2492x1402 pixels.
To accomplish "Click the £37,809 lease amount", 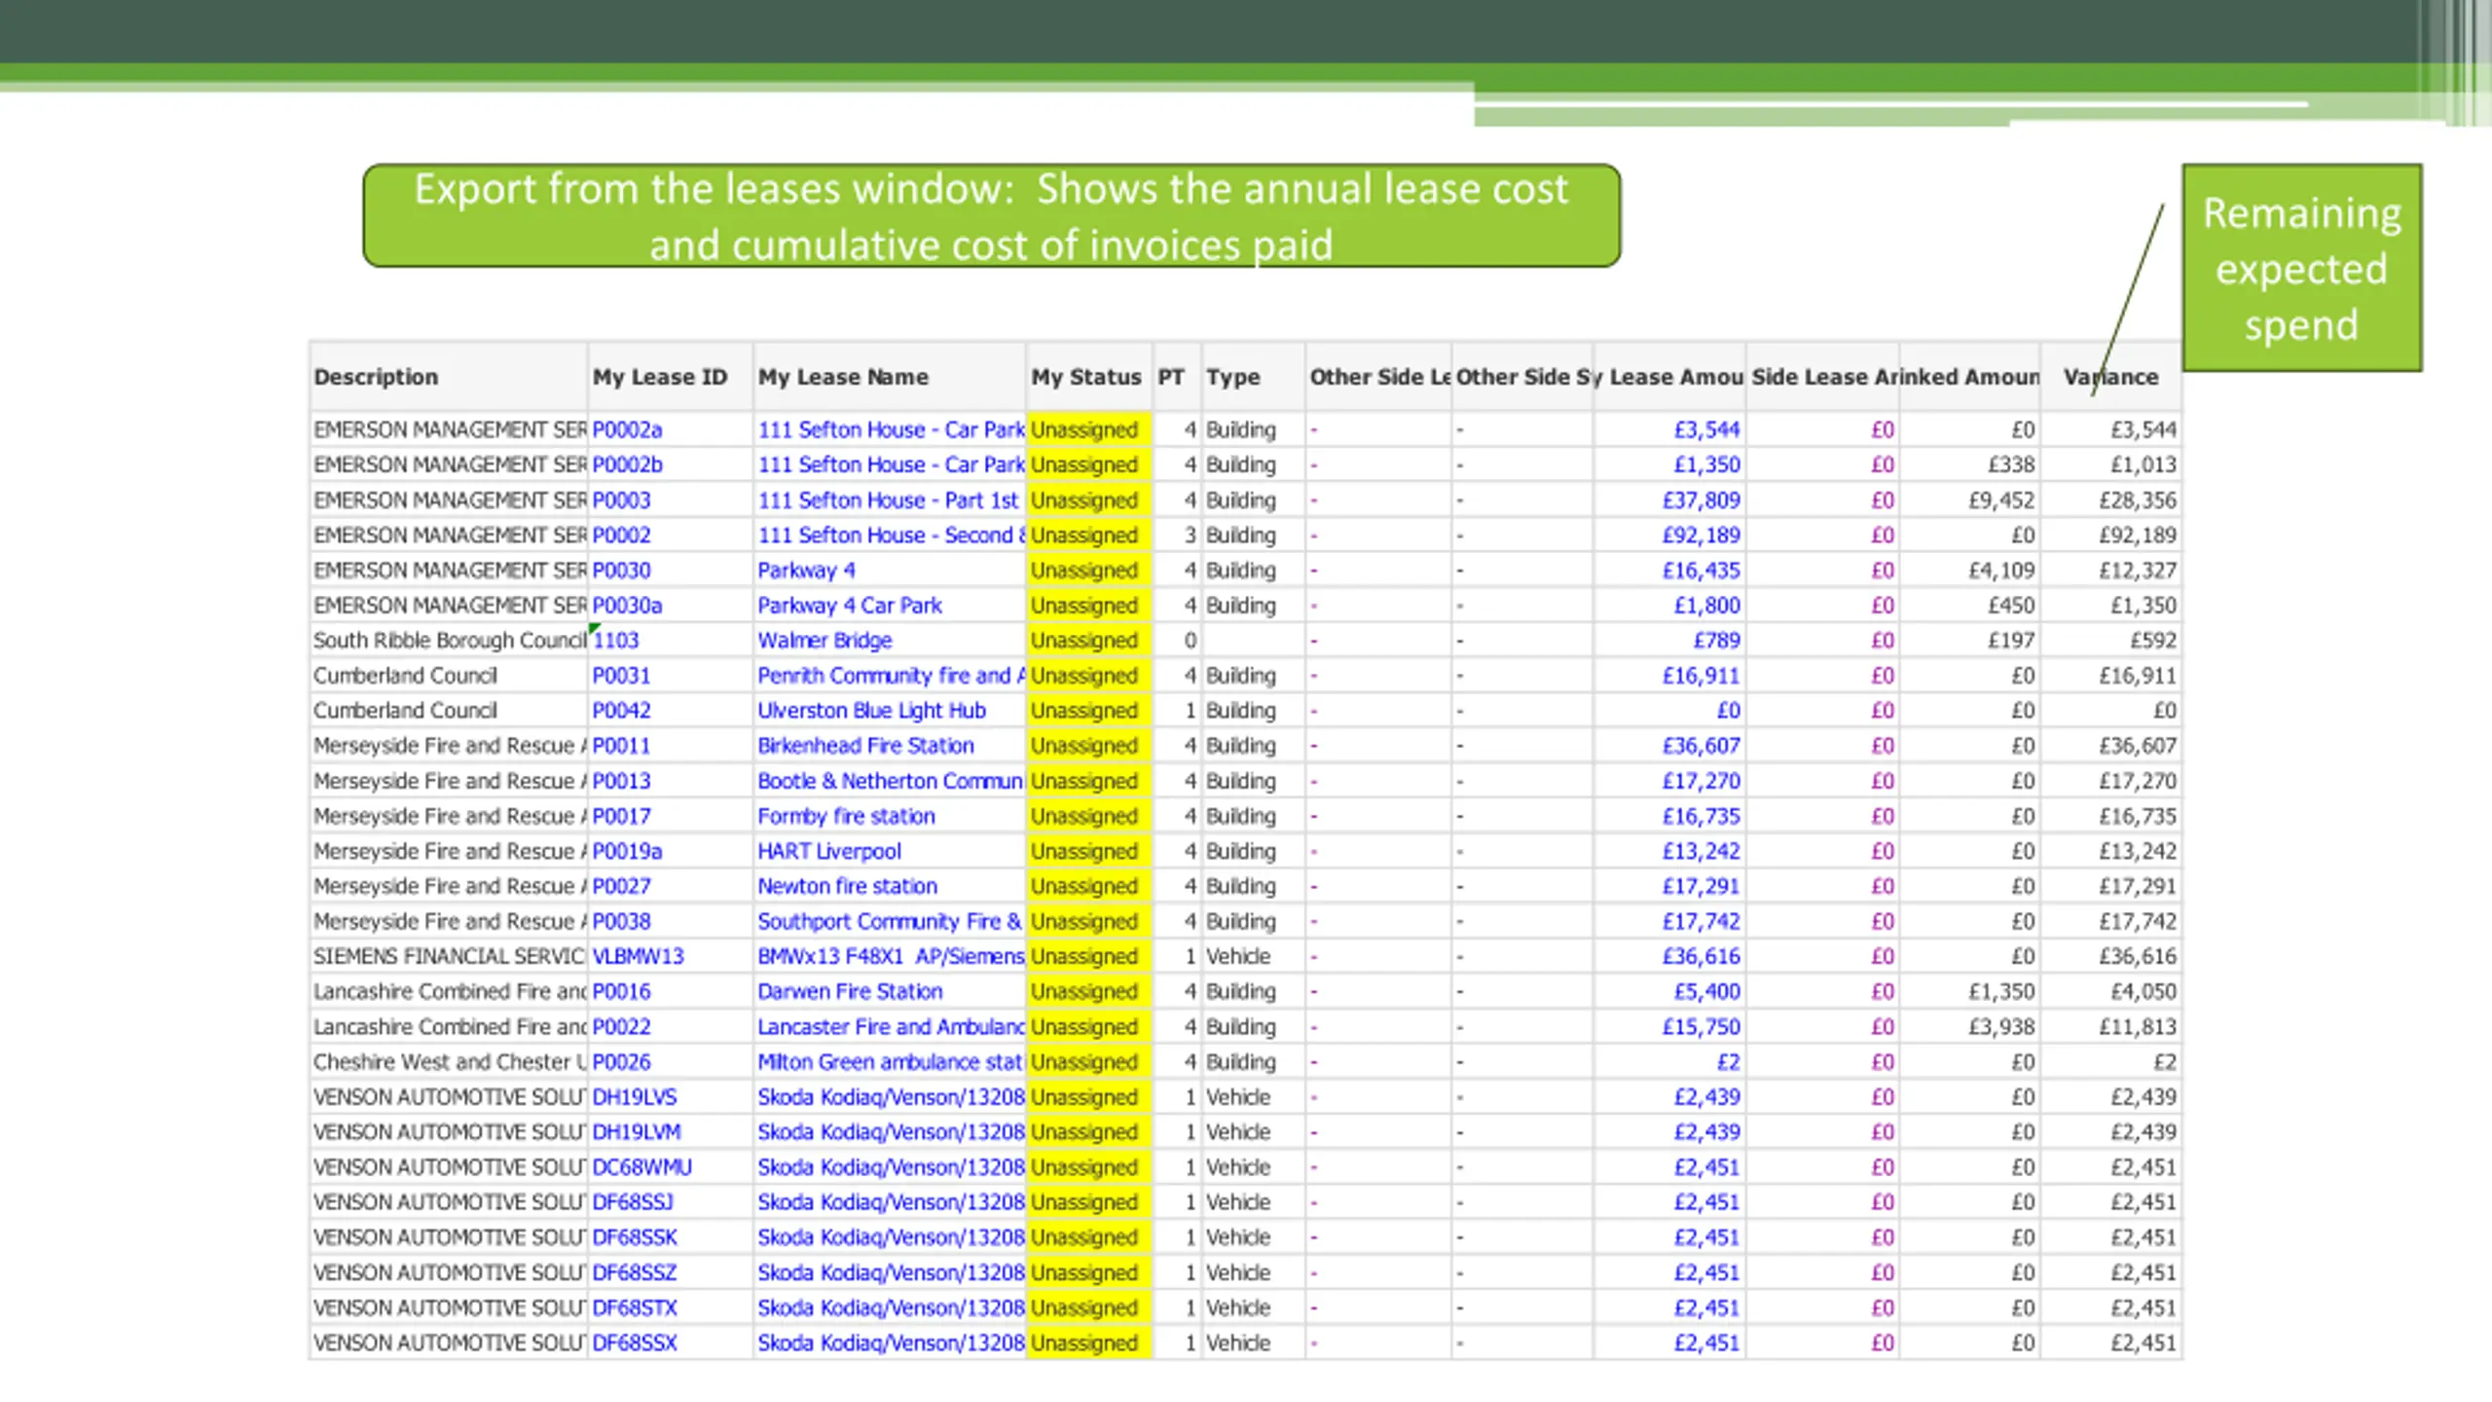I will [1701, 499].
